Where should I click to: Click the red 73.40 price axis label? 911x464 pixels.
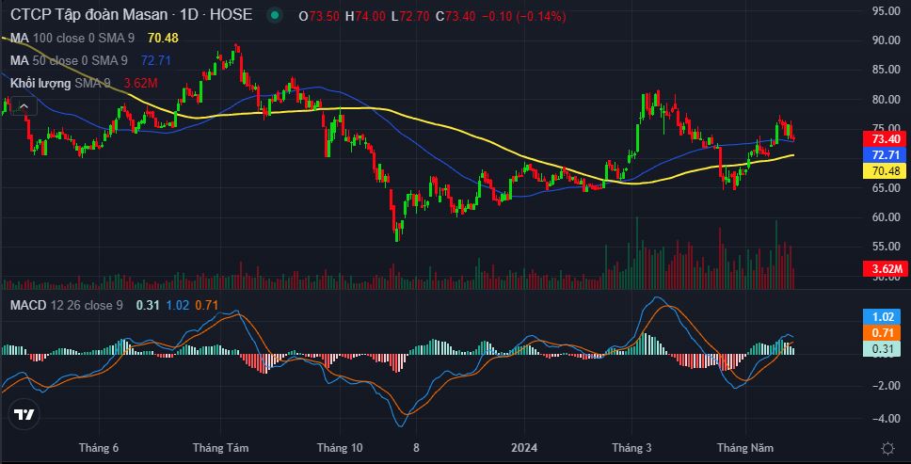(x=884, y=138)
